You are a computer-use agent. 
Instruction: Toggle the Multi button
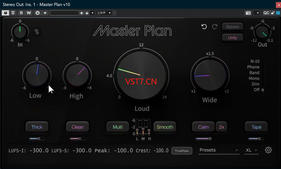[x=118, y=127]
